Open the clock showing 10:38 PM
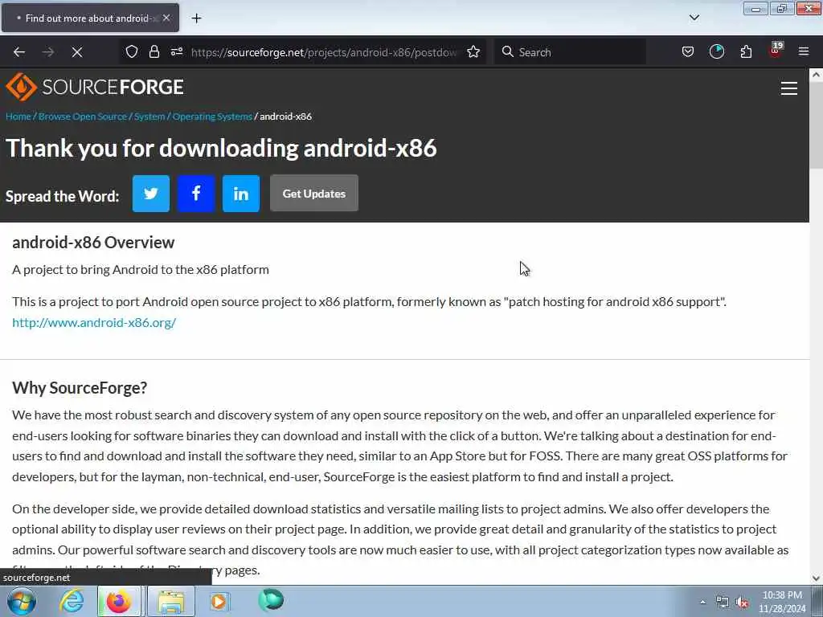Screen dimensions: 823x617 (782, 602)
